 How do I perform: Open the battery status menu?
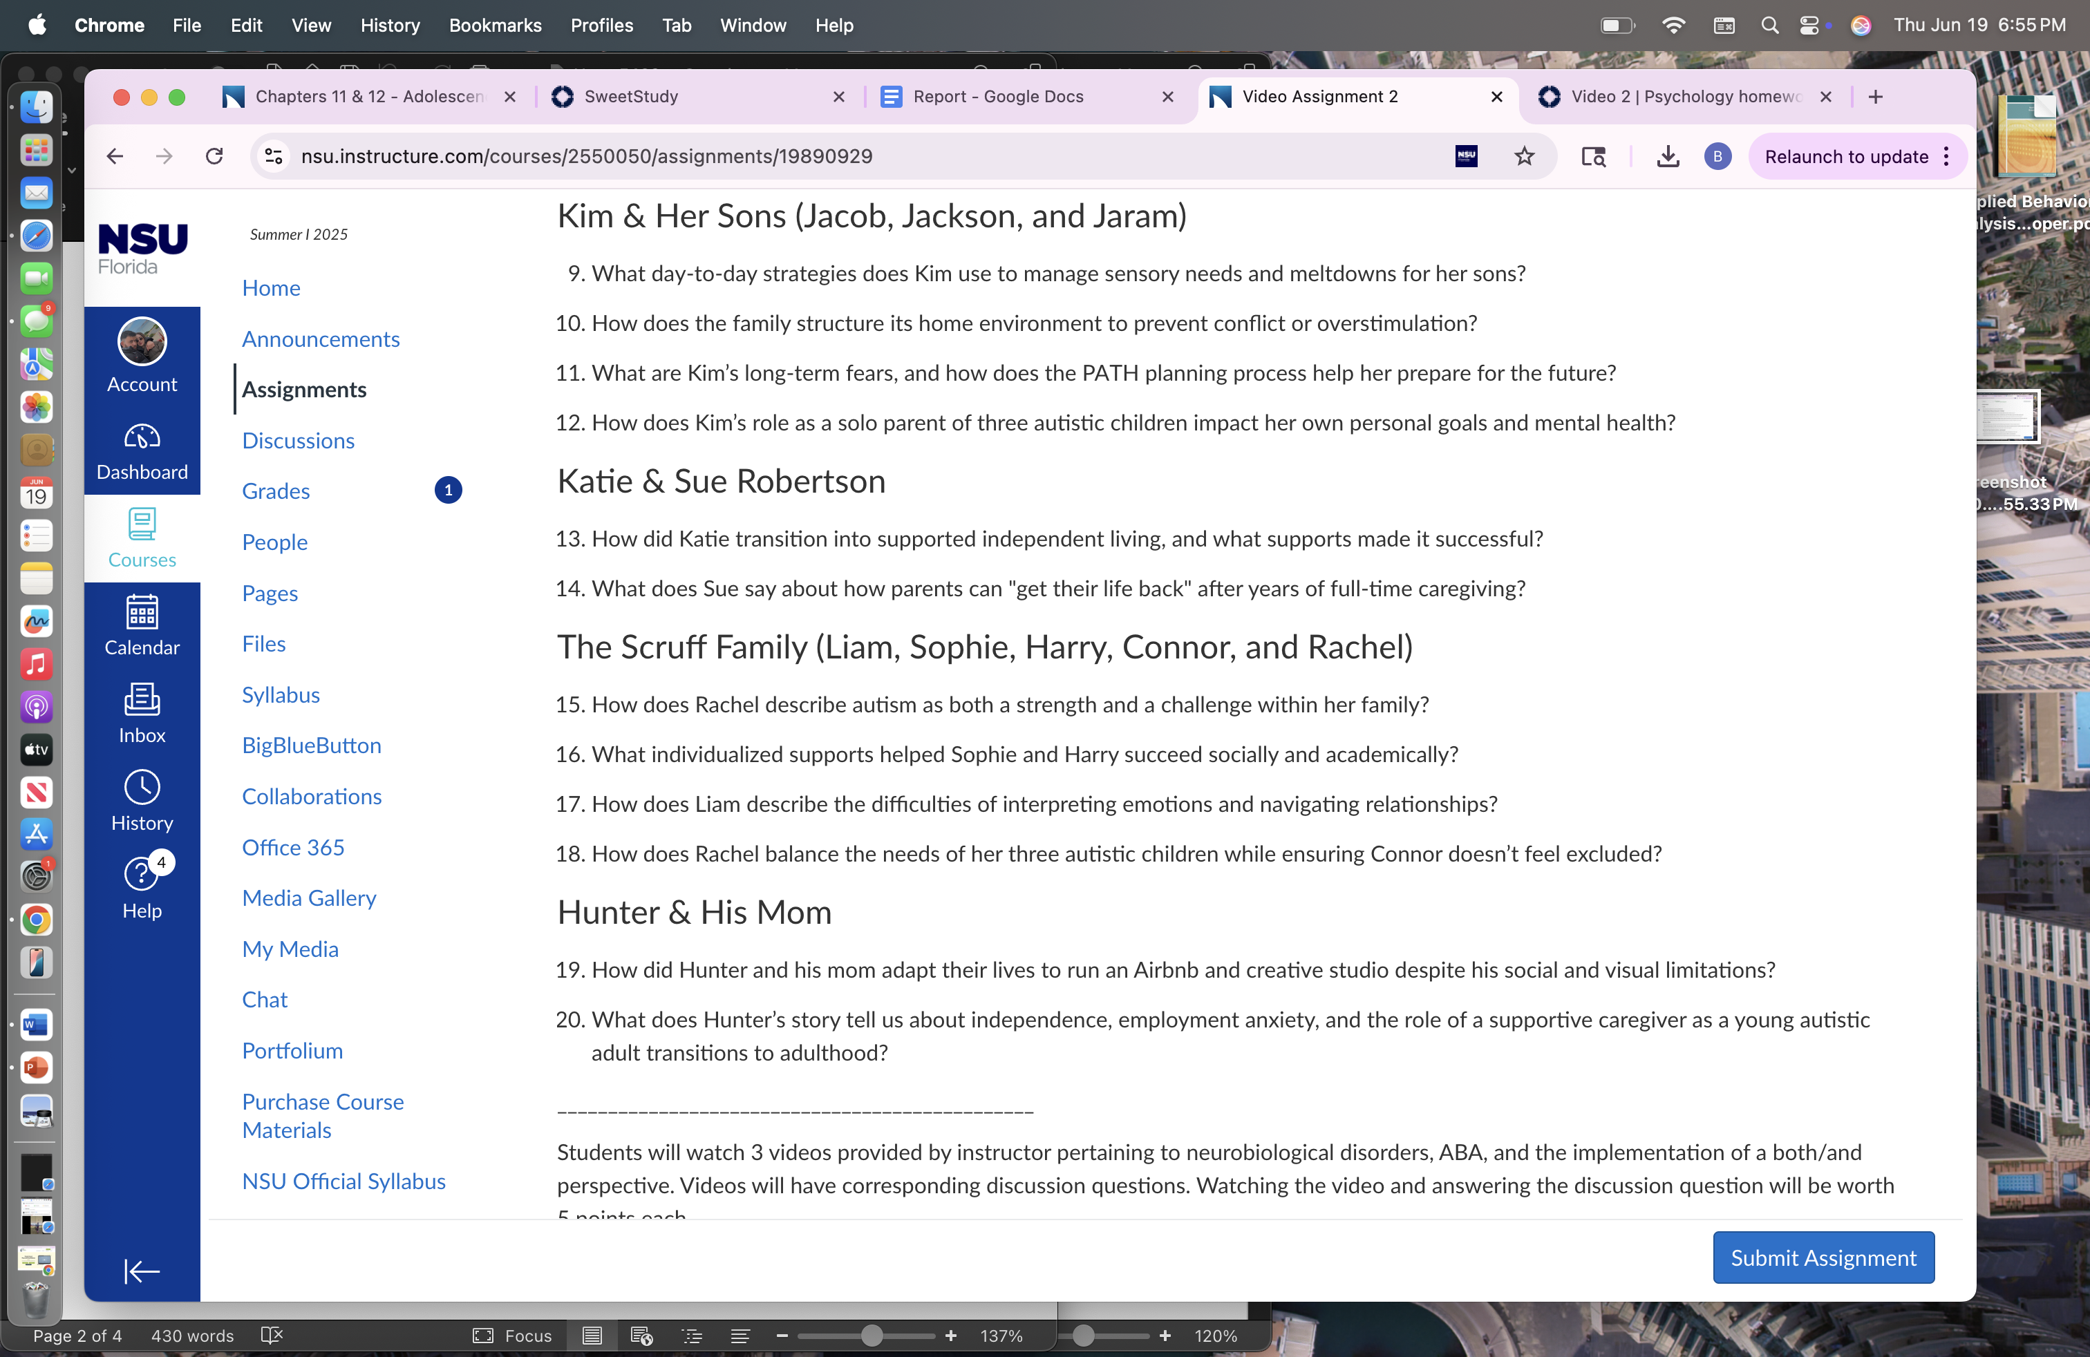coord(1617,26)
